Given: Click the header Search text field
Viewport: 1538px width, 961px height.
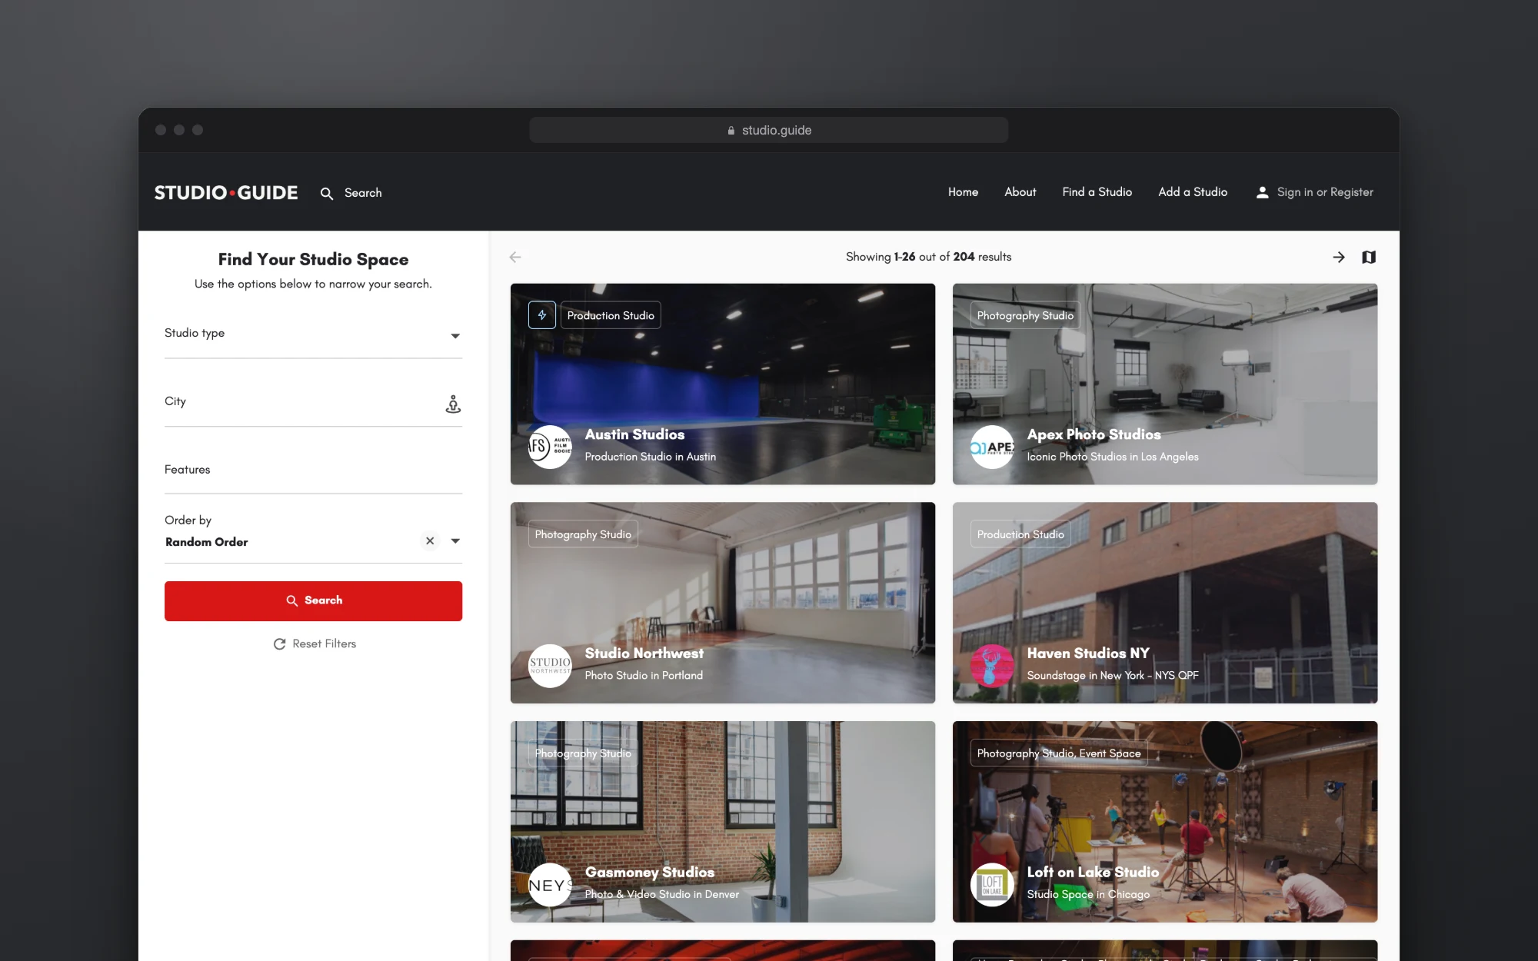Looking at the screenshot, I should [x=363, y=193].
